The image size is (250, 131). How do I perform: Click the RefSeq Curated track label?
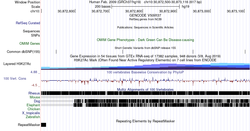pos(28,23)
